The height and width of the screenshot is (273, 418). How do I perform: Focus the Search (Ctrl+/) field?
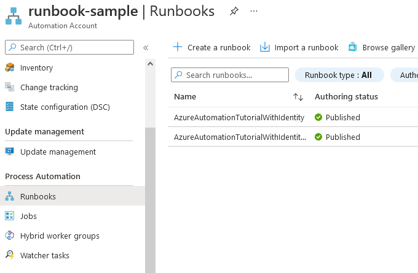click(x=69, y=47)
